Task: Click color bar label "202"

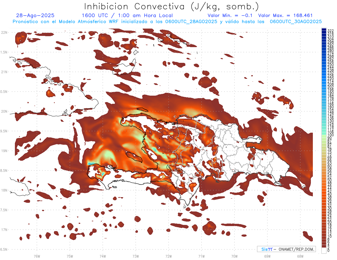Action: click(331, 87)
